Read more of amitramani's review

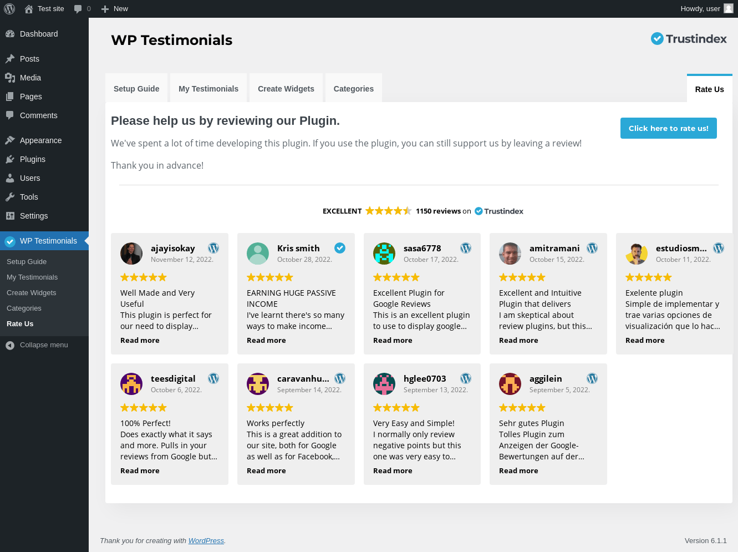pos(518,341)
